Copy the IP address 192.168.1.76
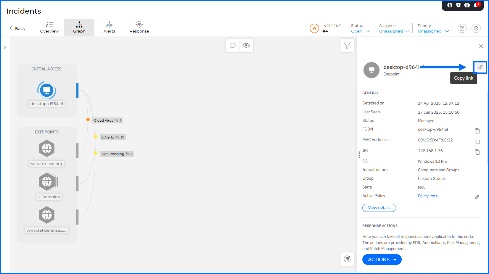Screen dimensions: 489x274 [477, 152]
